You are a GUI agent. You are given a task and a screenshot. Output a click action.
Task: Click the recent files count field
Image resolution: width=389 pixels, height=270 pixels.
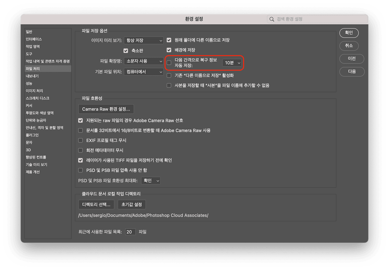[x=130, y=232]
